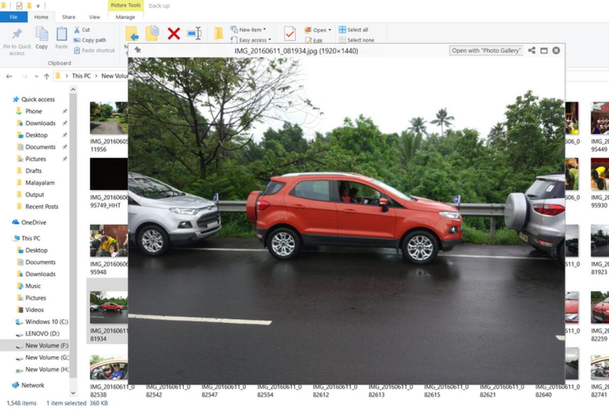Open the Manage tab under Picture Tools
Viewport: 609px width, 409px height.
coord(125,17)
